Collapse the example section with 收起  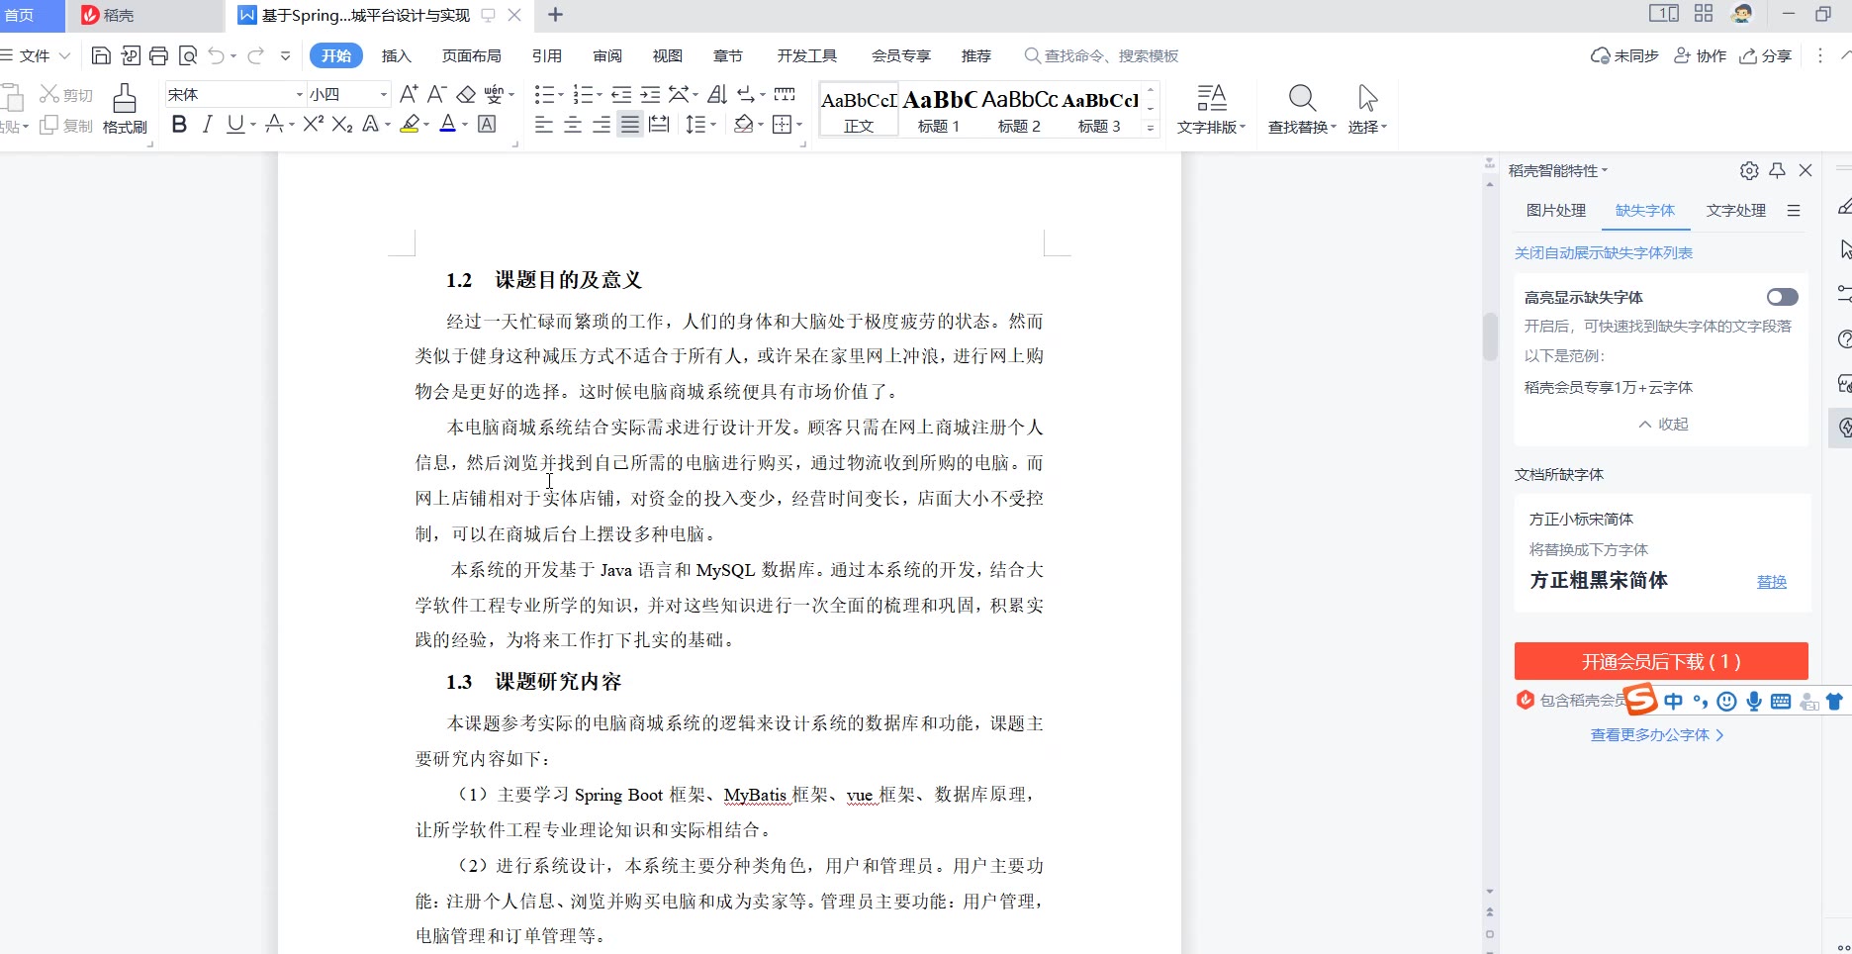[x=1663, y=424]
